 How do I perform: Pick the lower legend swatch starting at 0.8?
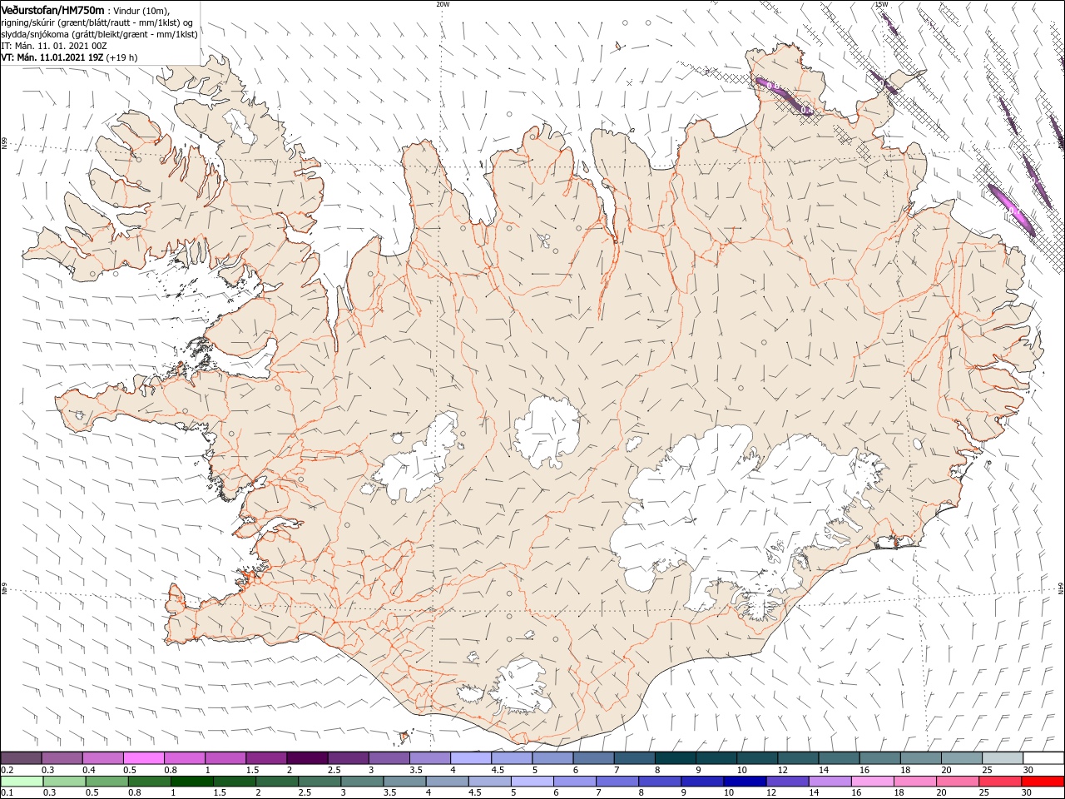pyautogui.click(x=149, y=782)
